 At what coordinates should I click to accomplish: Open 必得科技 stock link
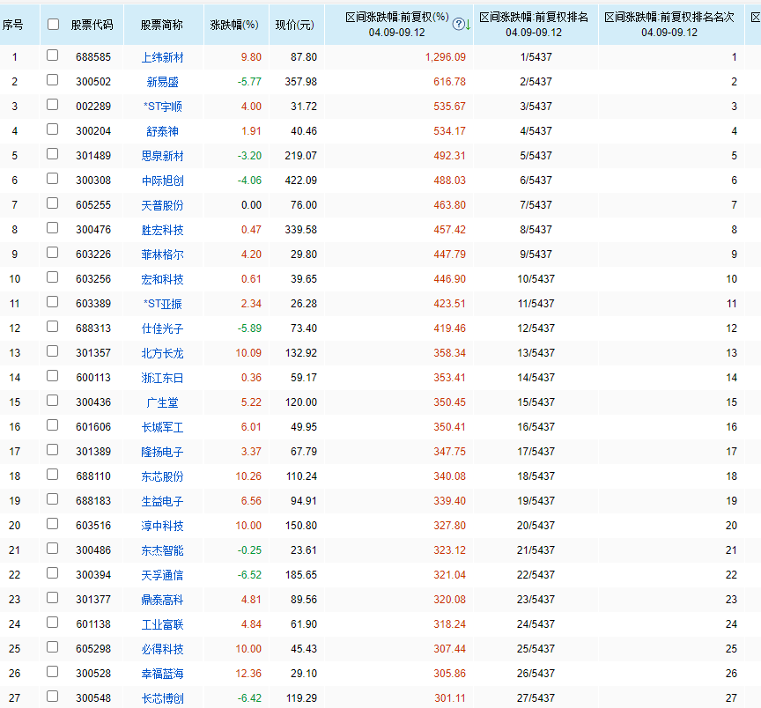coord(163,649)
